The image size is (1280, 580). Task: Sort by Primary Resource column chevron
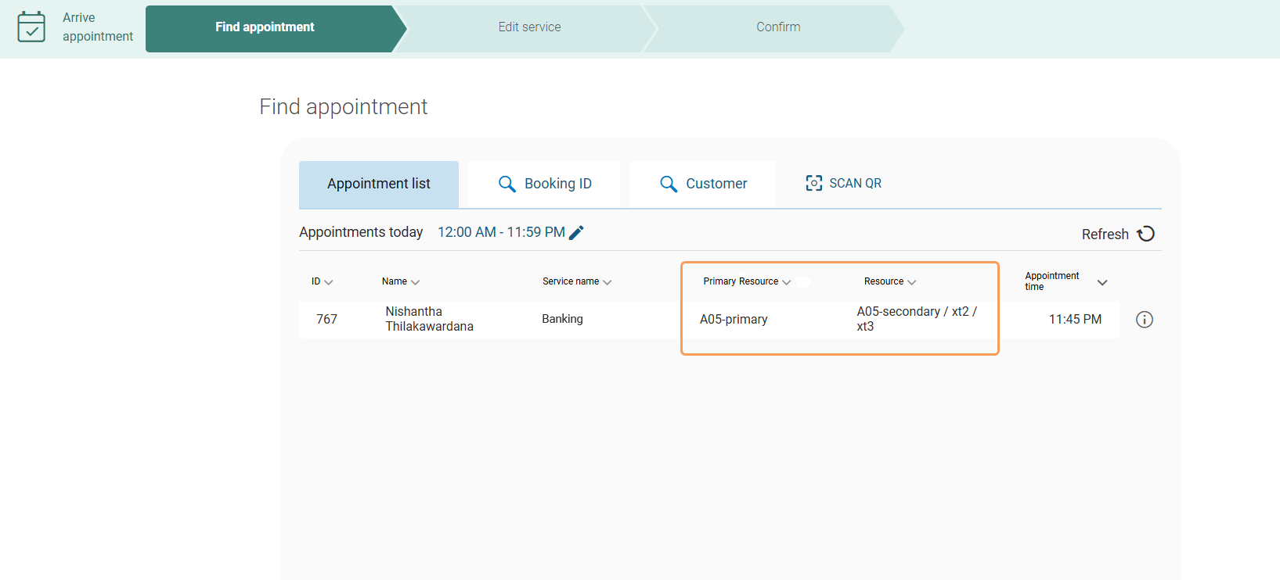click(786, 282)
